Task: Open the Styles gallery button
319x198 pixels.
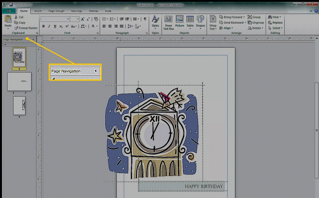Action: point(155,22)
